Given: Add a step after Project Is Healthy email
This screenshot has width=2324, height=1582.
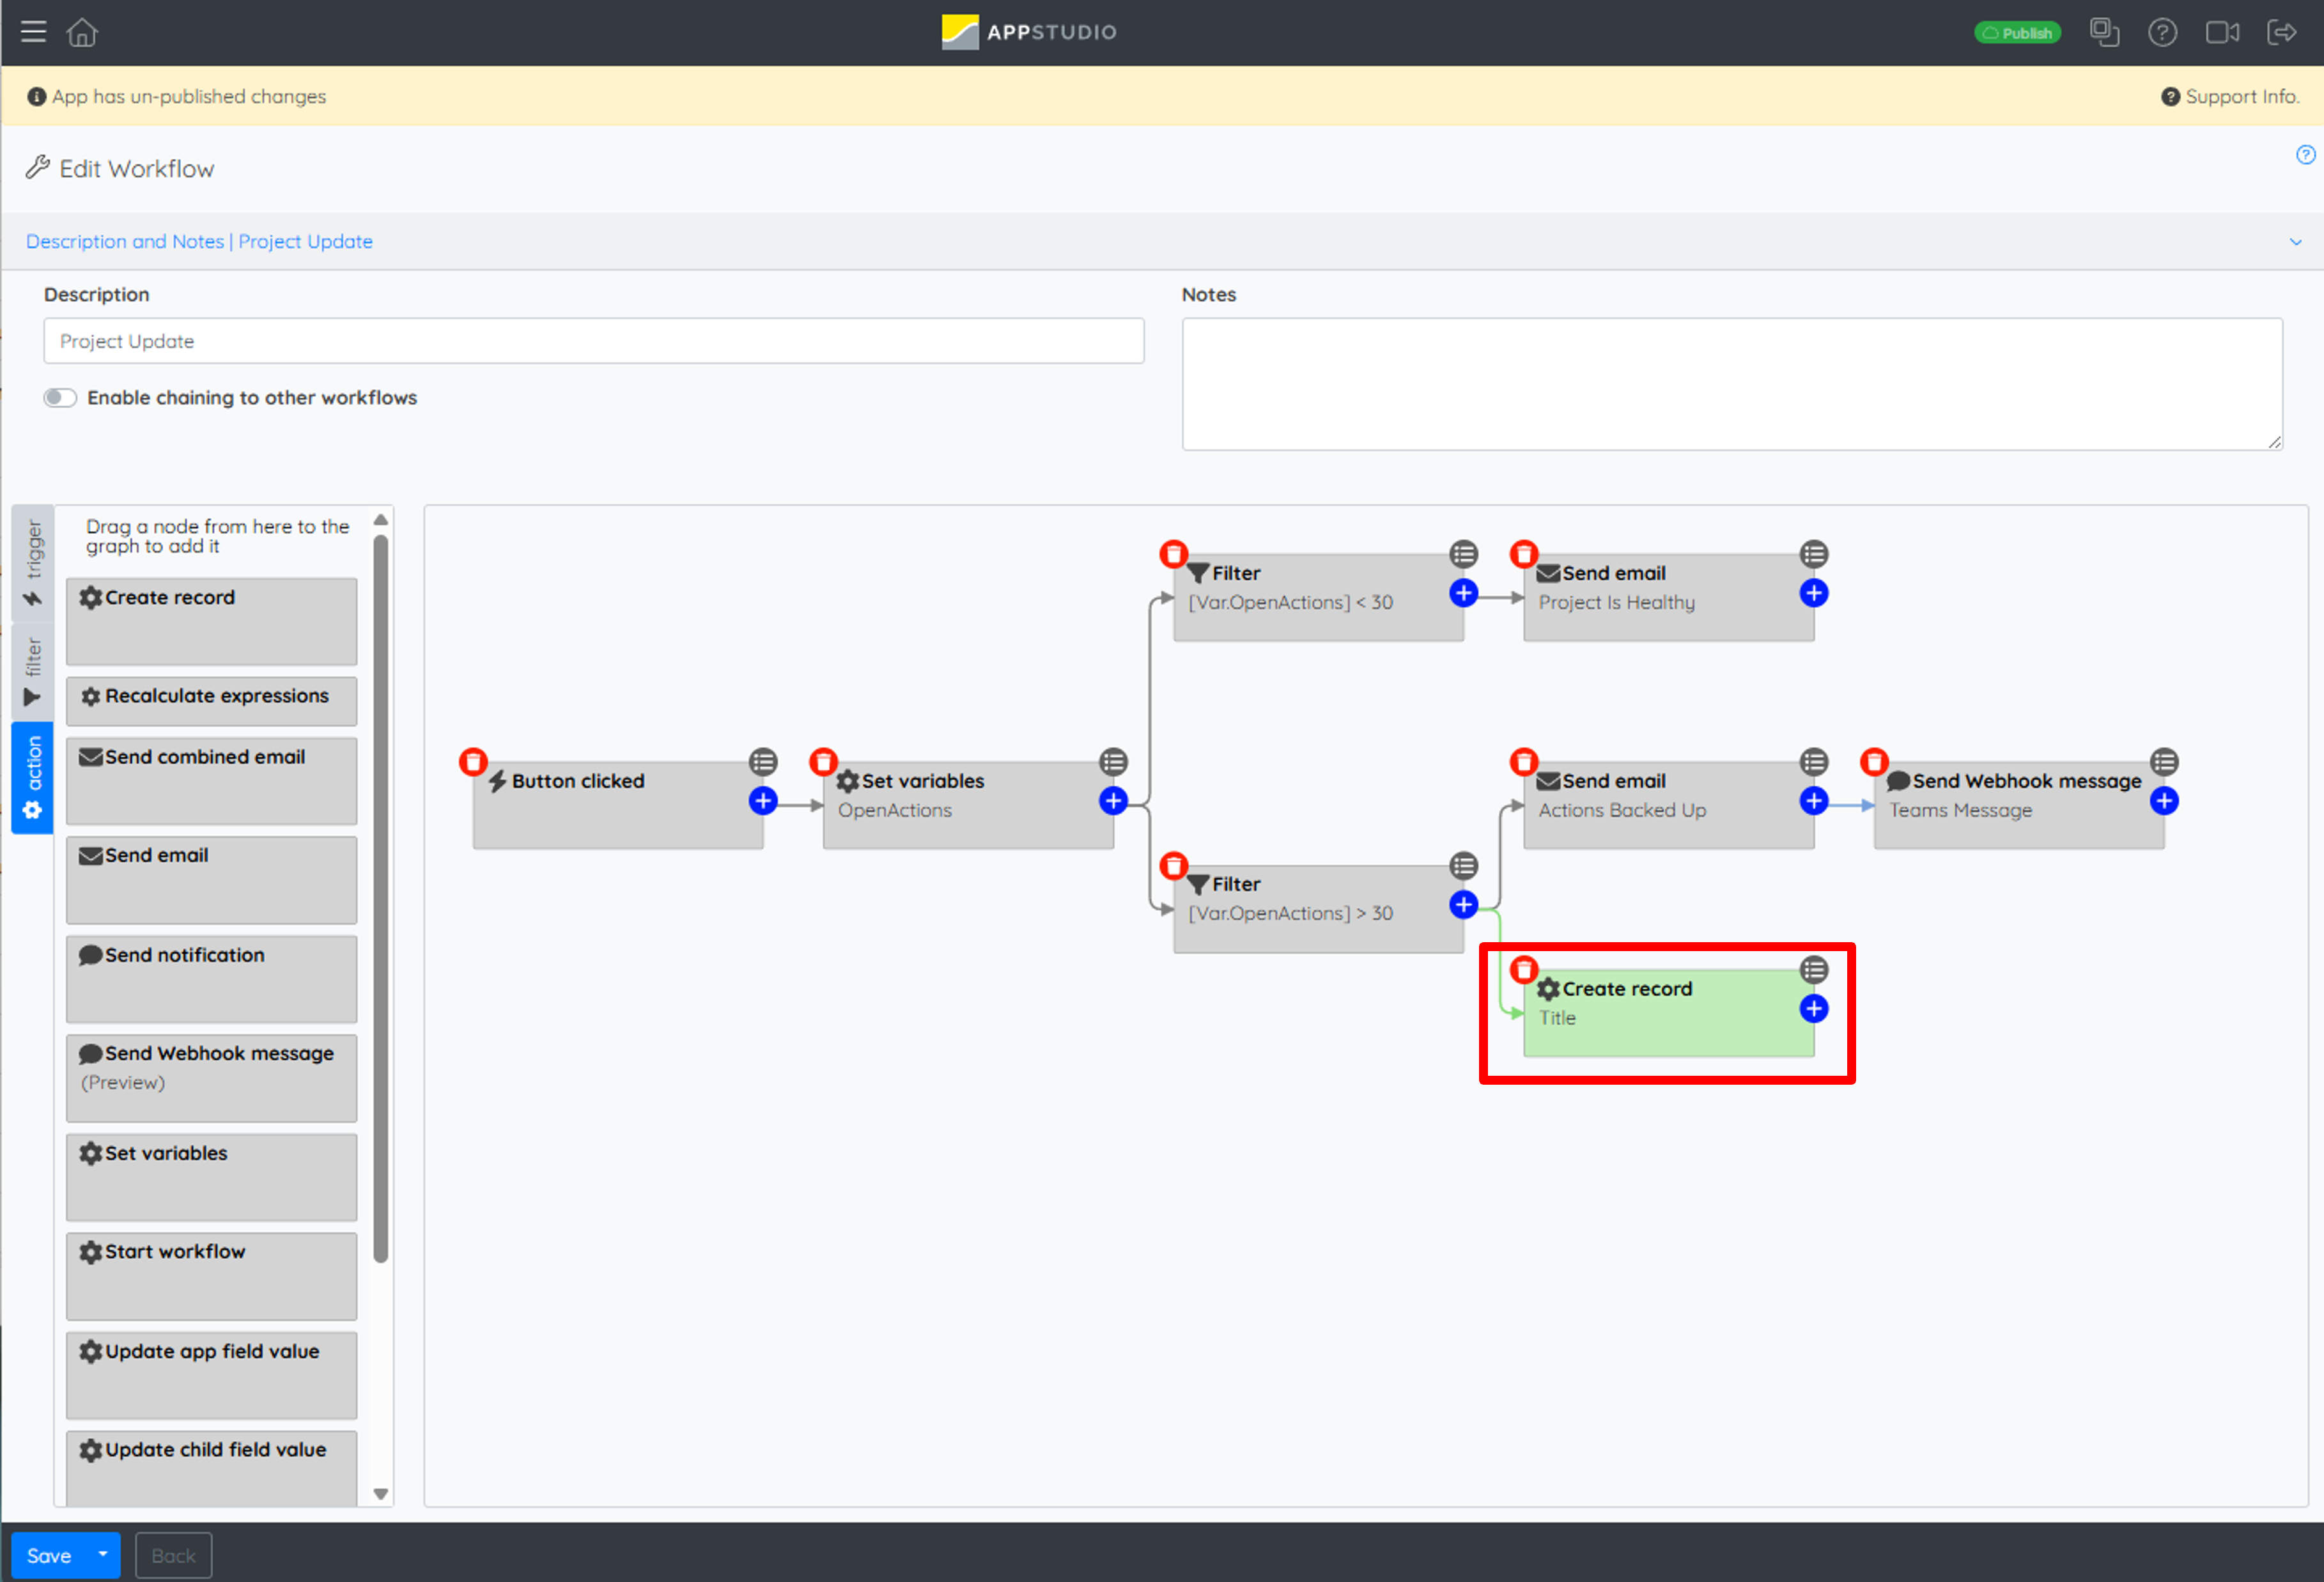Looking at the screenshot, I should pos(1814,593).
